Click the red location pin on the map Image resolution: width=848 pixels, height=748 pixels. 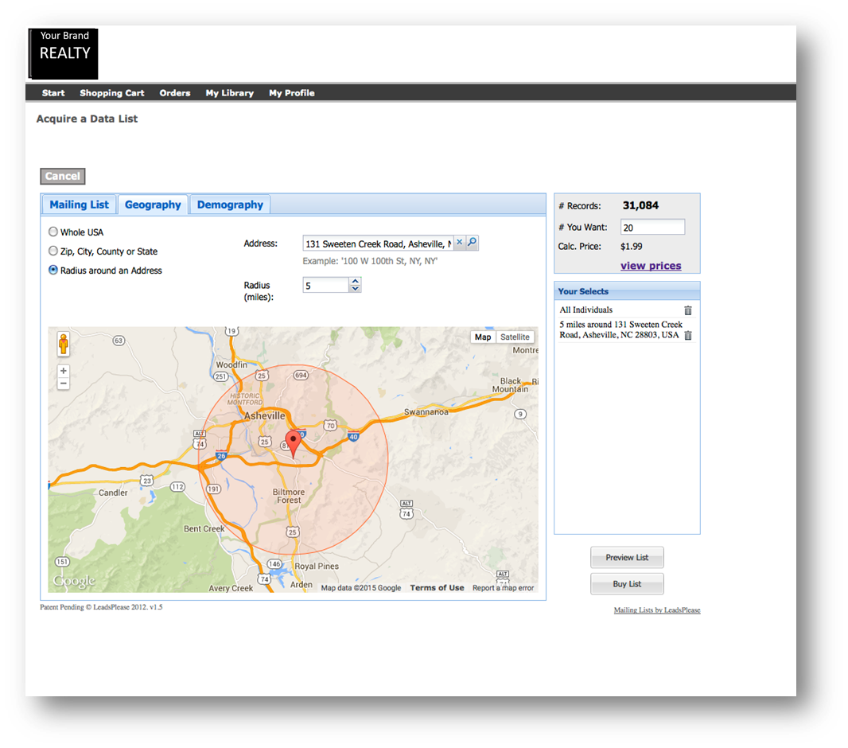[293, 443]
